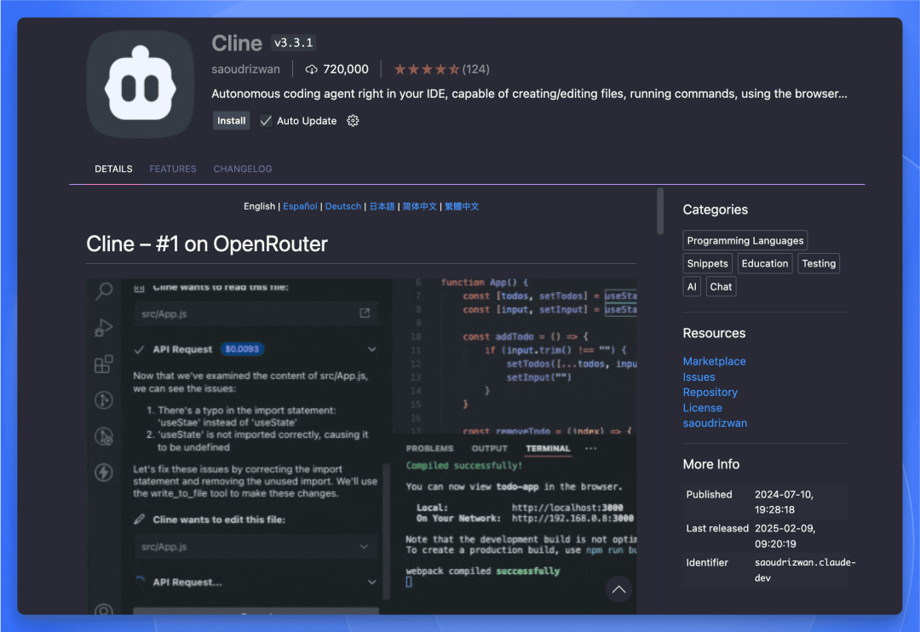
Task: Select TERMINAL tab in README screenshot
Action: point(548,448)
